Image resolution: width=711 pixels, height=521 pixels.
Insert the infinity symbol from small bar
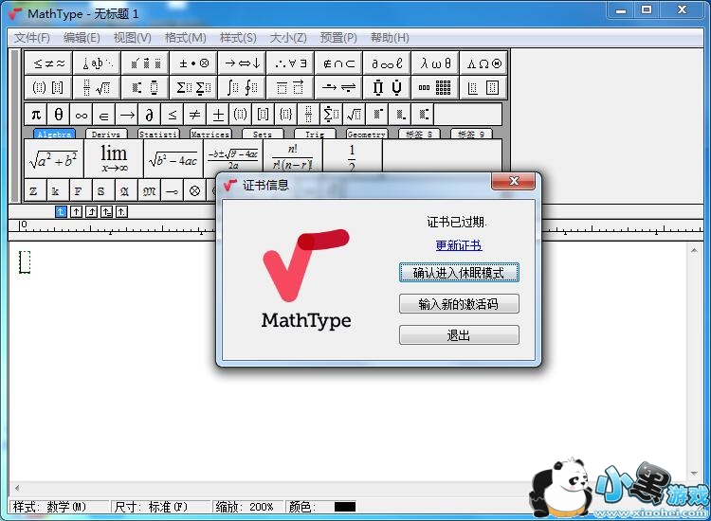pos(82,115)
